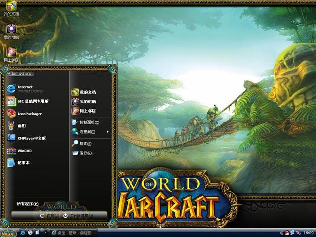The width and height of the screenshot is (316, 237).
Task: Click the network computers tray icon
Action: tap(292, 233)
